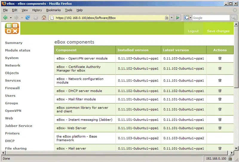Navigate to Firewall section in sidebar
The height and width of the screenshot is (162, 239).
[12, 88]
